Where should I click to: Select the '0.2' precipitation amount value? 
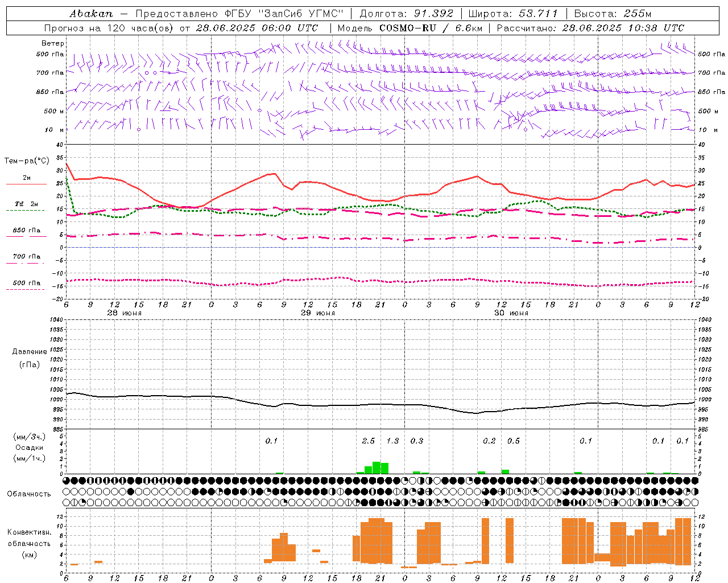489,441
